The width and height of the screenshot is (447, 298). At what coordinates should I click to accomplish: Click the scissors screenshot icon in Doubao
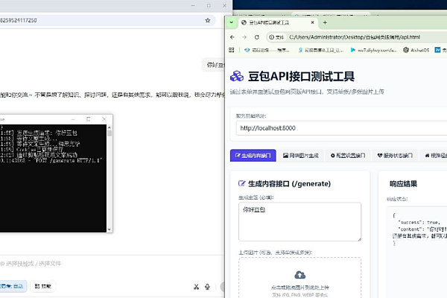coord(196,287)
